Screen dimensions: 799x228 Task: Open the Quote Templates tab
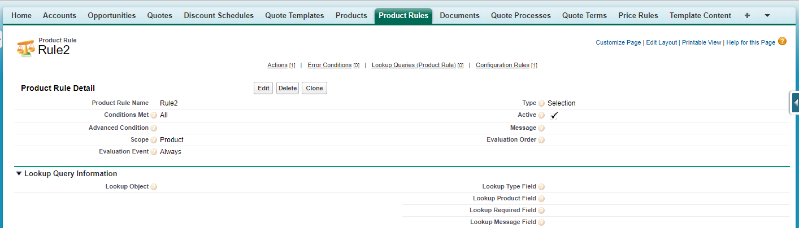point(294,16)
